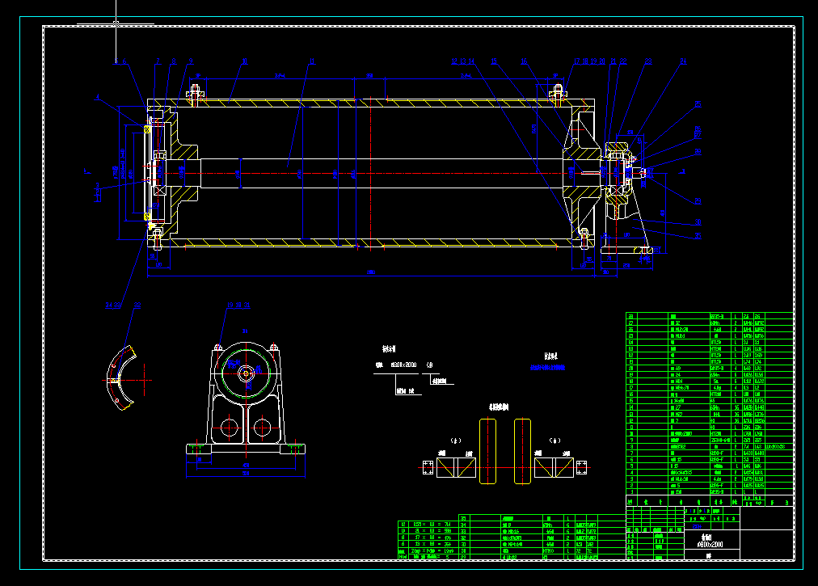Select part balloon number 25
The height and width of the screenshot is (586, 818).
698,104
